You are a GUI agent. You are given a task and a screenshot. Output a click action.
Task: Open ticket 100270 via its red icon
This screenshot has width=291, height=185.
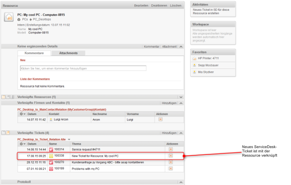point(51,162)
